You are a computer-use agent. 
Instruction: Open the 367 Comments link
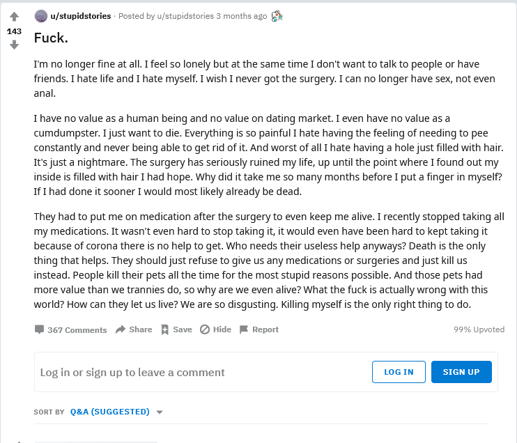tap(77, 330)
